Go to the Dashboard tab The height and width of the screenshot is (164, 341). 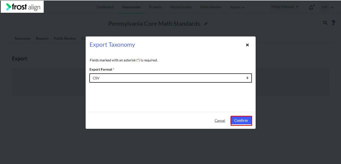pyautogui.click(x=105, y=7)
